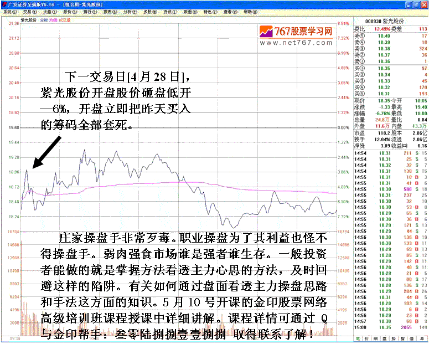The image size is (429, 344).
Task: Click the application icon in title bar
Action: (4, 3)
